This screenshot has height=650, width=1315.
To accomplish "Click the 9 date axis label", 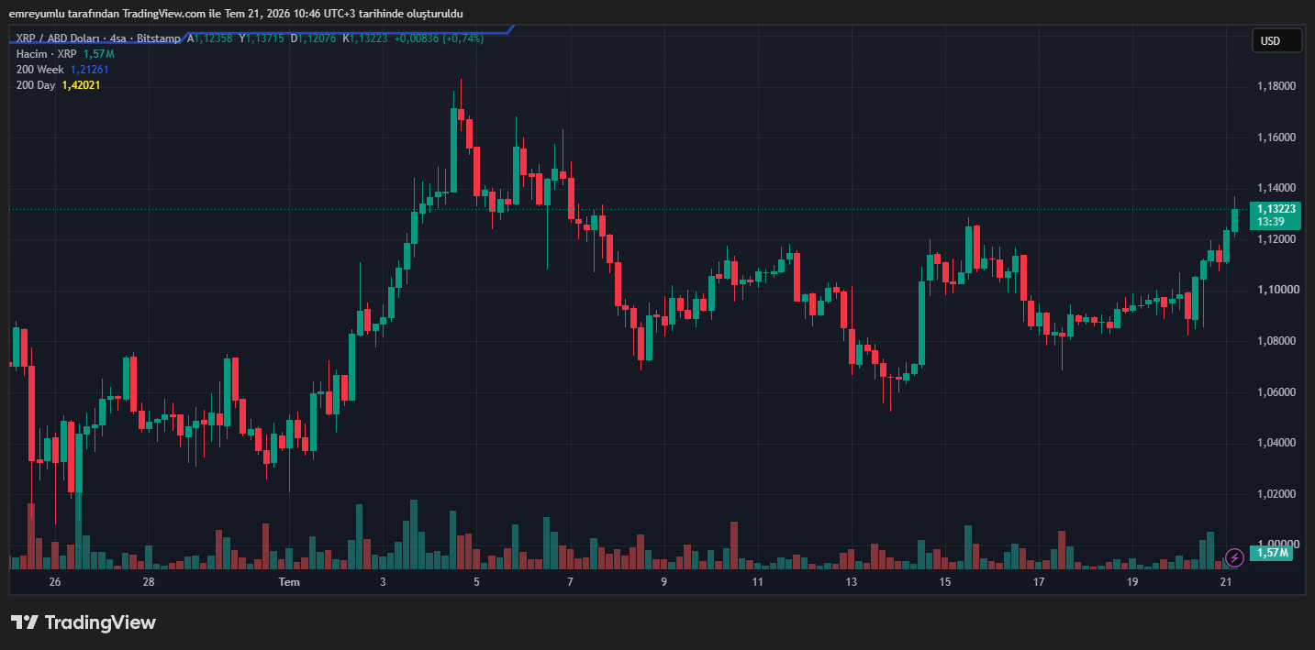I will (663, 582).
